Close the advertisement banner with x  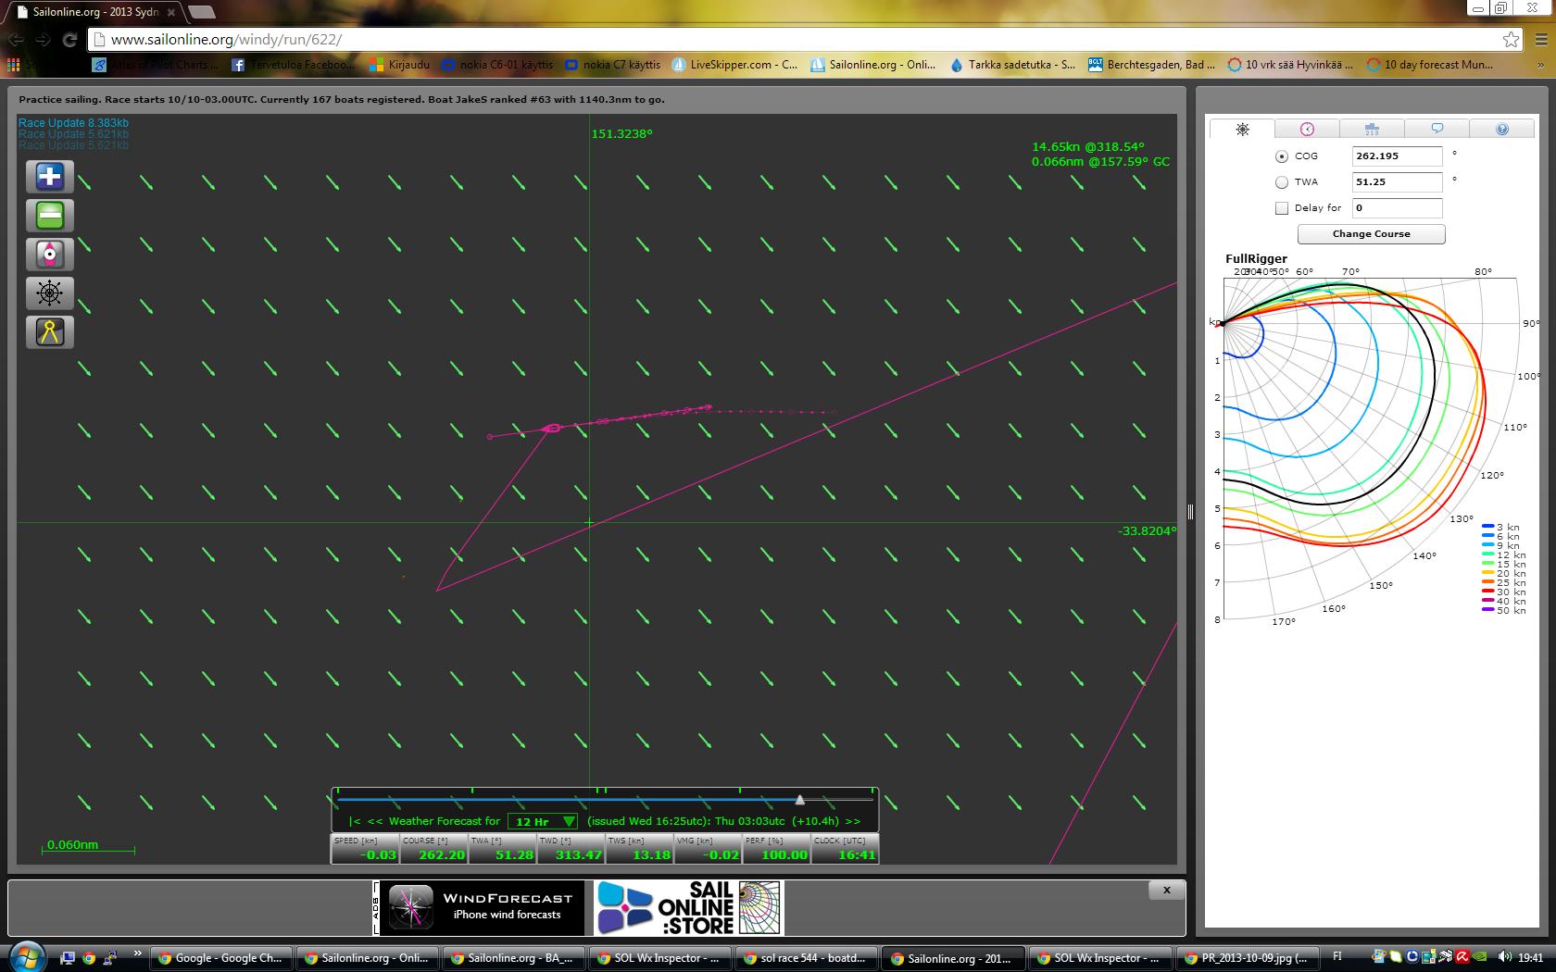click(1166, 890)
